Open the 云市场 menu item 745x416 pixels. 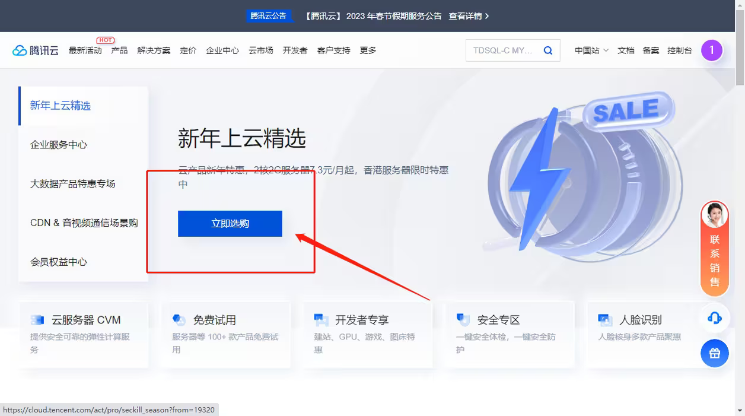coord(261,50)
